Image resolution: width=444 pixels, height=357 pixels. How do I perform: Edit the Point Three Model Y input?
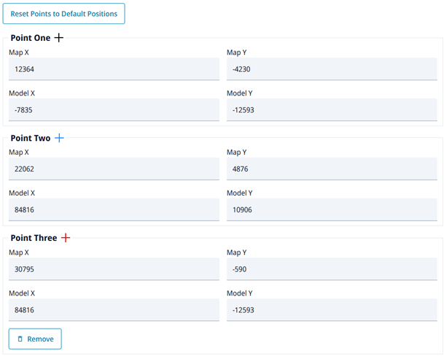(x=332, y=310)
